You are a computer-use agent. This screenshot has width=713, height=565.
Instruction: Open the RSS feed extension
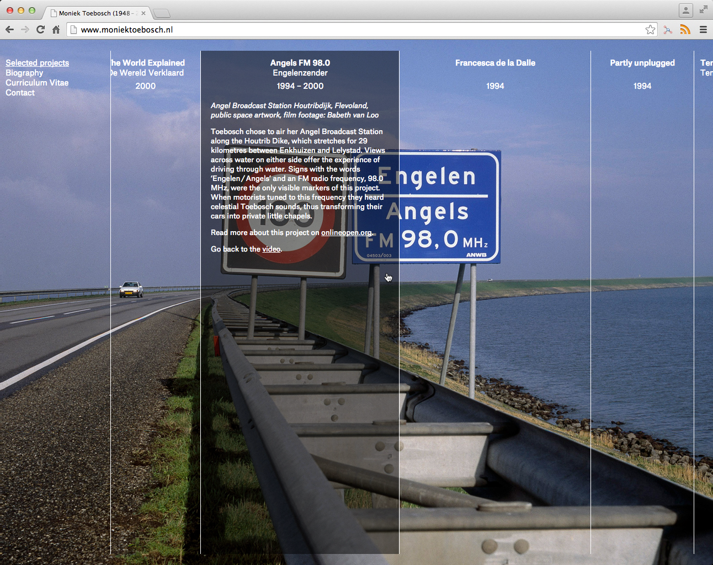click(x=685, y=30)
